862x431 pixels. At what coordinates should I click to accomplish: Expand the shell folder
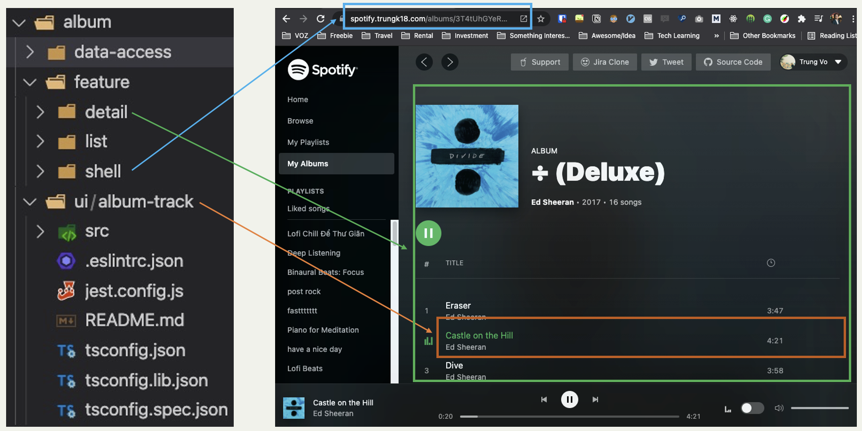40,171
